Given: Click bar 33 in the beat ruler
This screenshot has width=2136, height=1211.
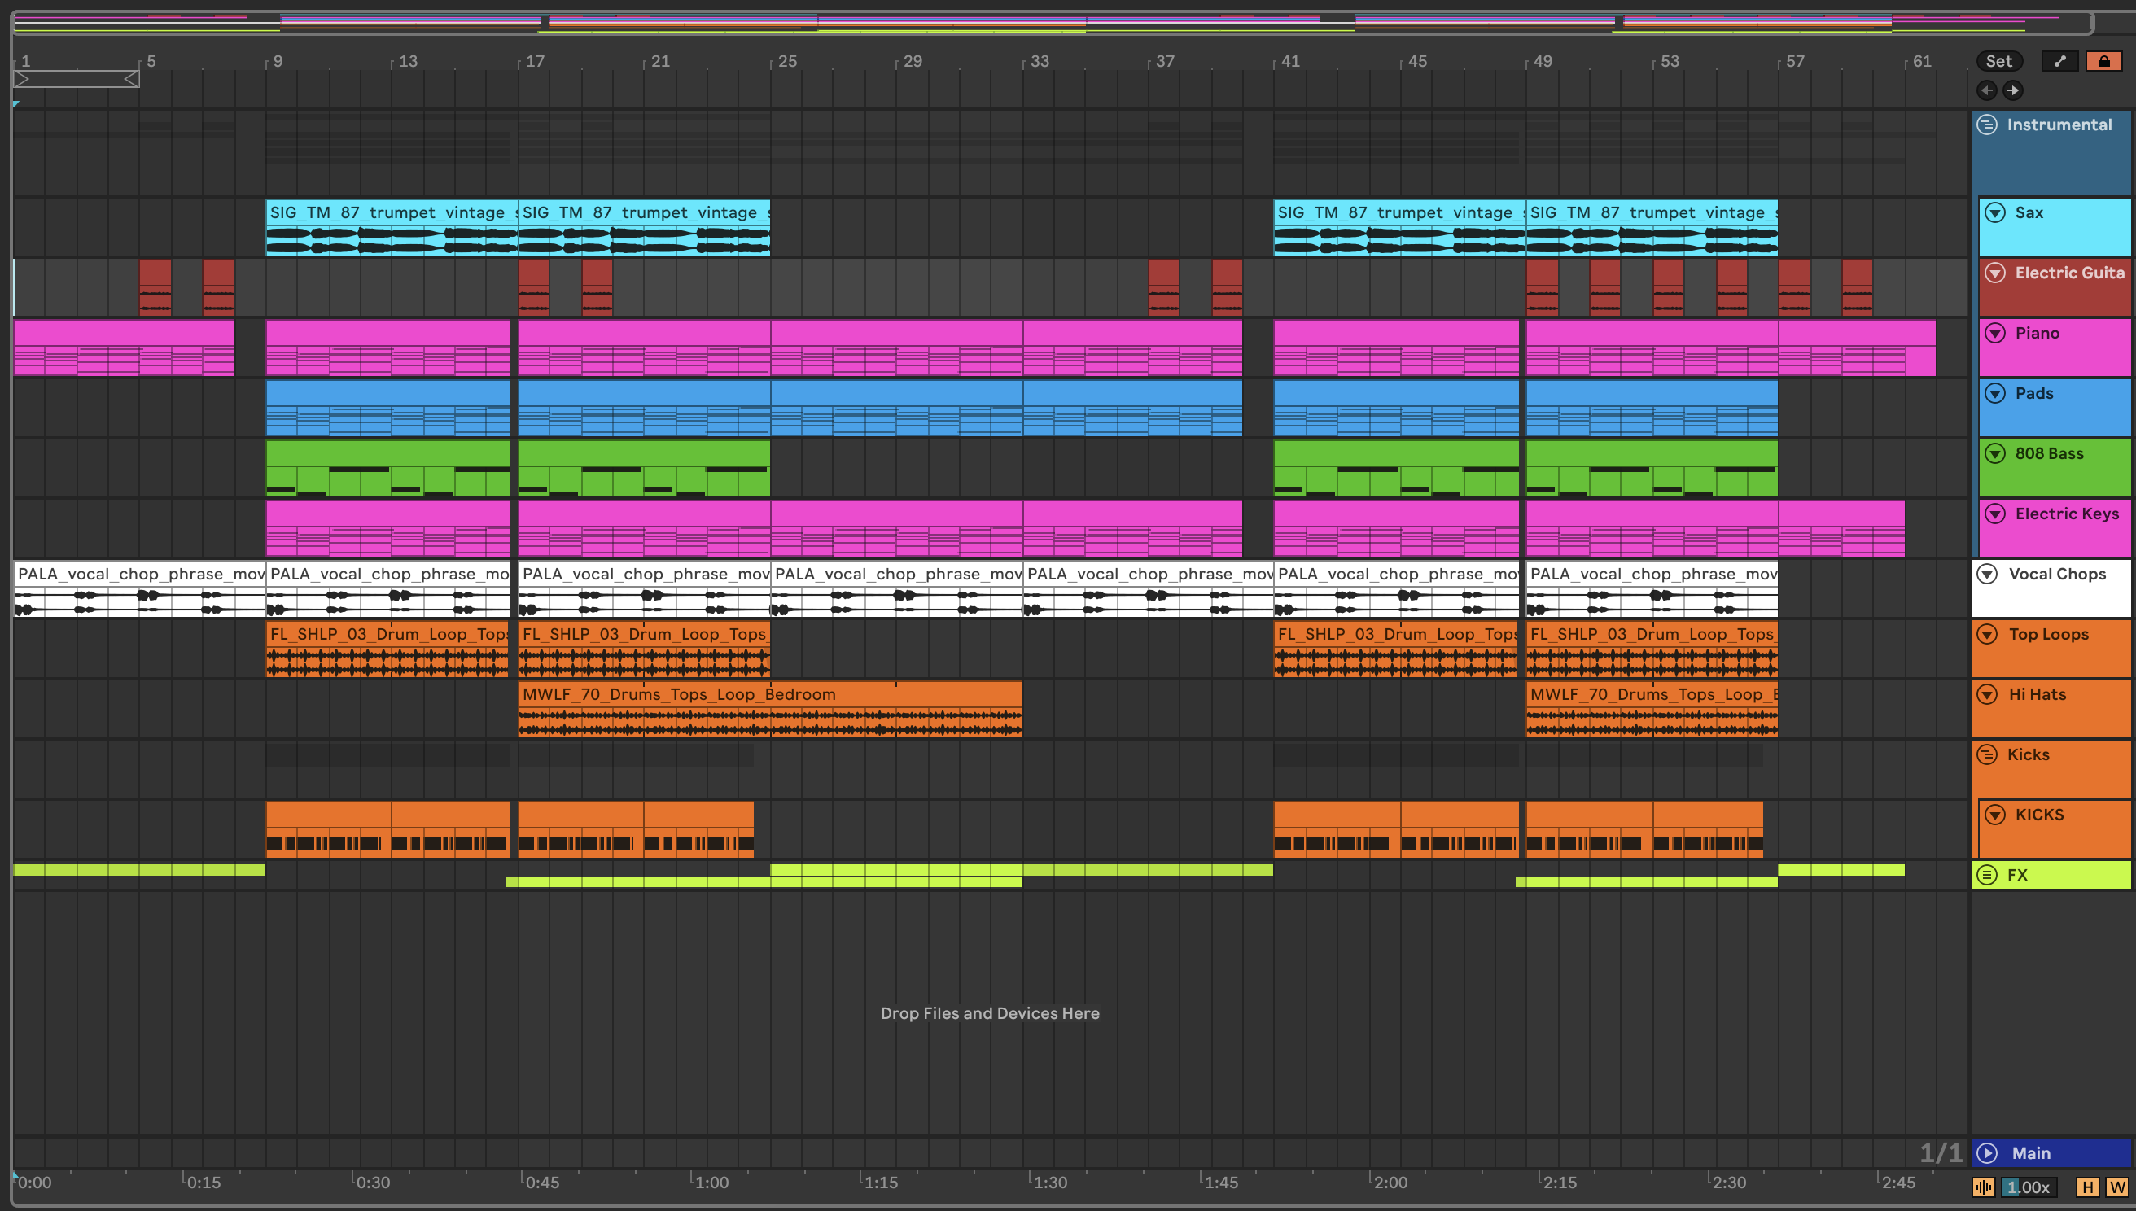Looking at the screenshot, I should tap(1039, 61).
